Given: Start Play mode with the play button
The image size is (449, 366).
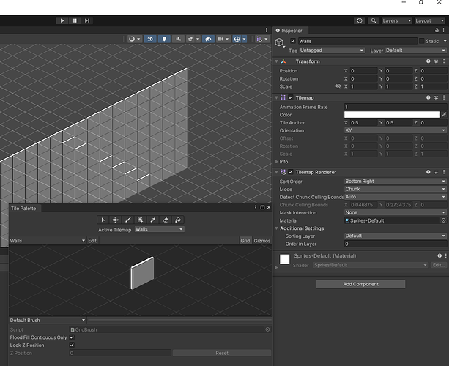Looking at the screenshot, I should 62,20.
